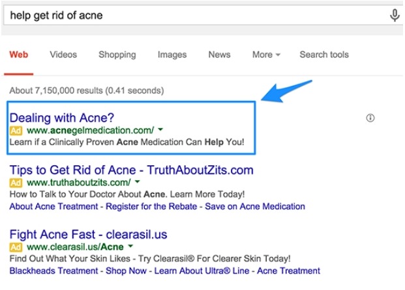Switch to the Shopping tab
This screenshot has width=405, height=290.
pos(117,55)
